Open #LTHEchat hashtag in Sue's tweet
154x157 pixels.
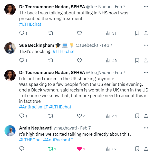tap(64, 51)
